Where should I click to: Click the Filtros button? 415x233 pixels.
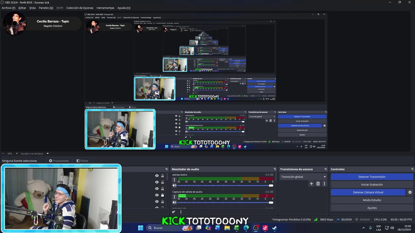[82, 161]
